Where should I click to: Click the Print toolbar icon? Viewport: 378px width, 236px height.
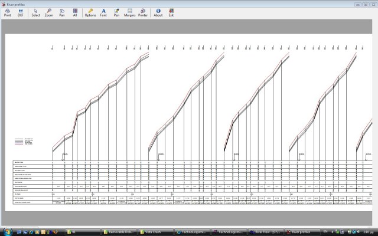tap(7, 12)
